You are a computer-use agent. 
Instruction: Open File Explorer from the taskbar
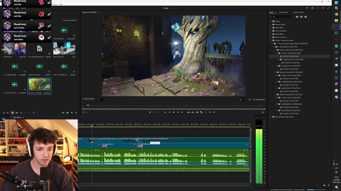[x=336, y=20]
